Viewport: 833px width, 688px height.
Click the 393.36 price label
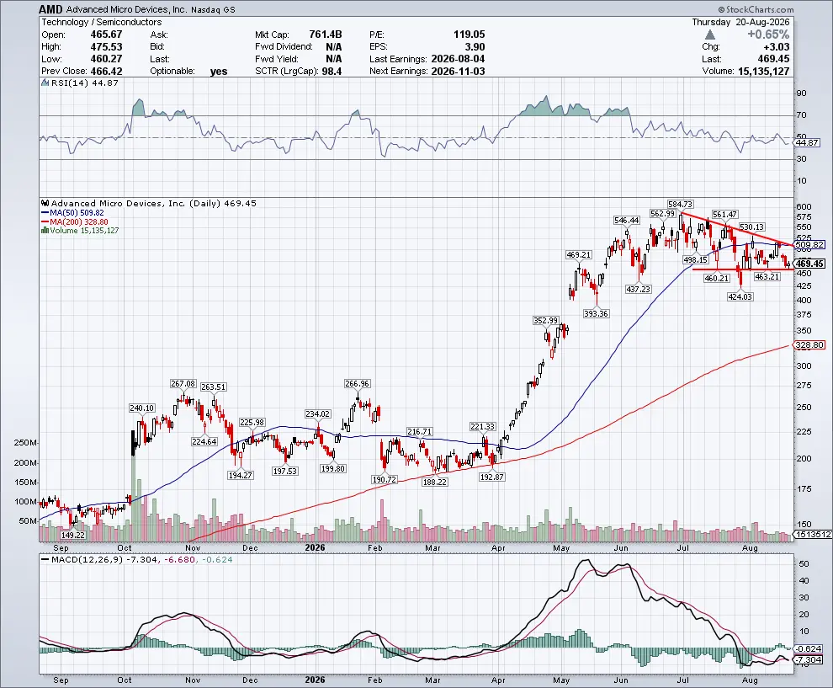(x=596, y=314)
